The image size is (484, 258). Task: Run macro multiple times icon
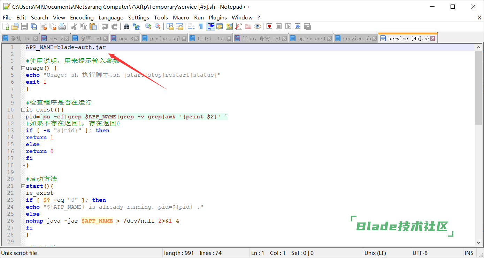click(298, 26)
